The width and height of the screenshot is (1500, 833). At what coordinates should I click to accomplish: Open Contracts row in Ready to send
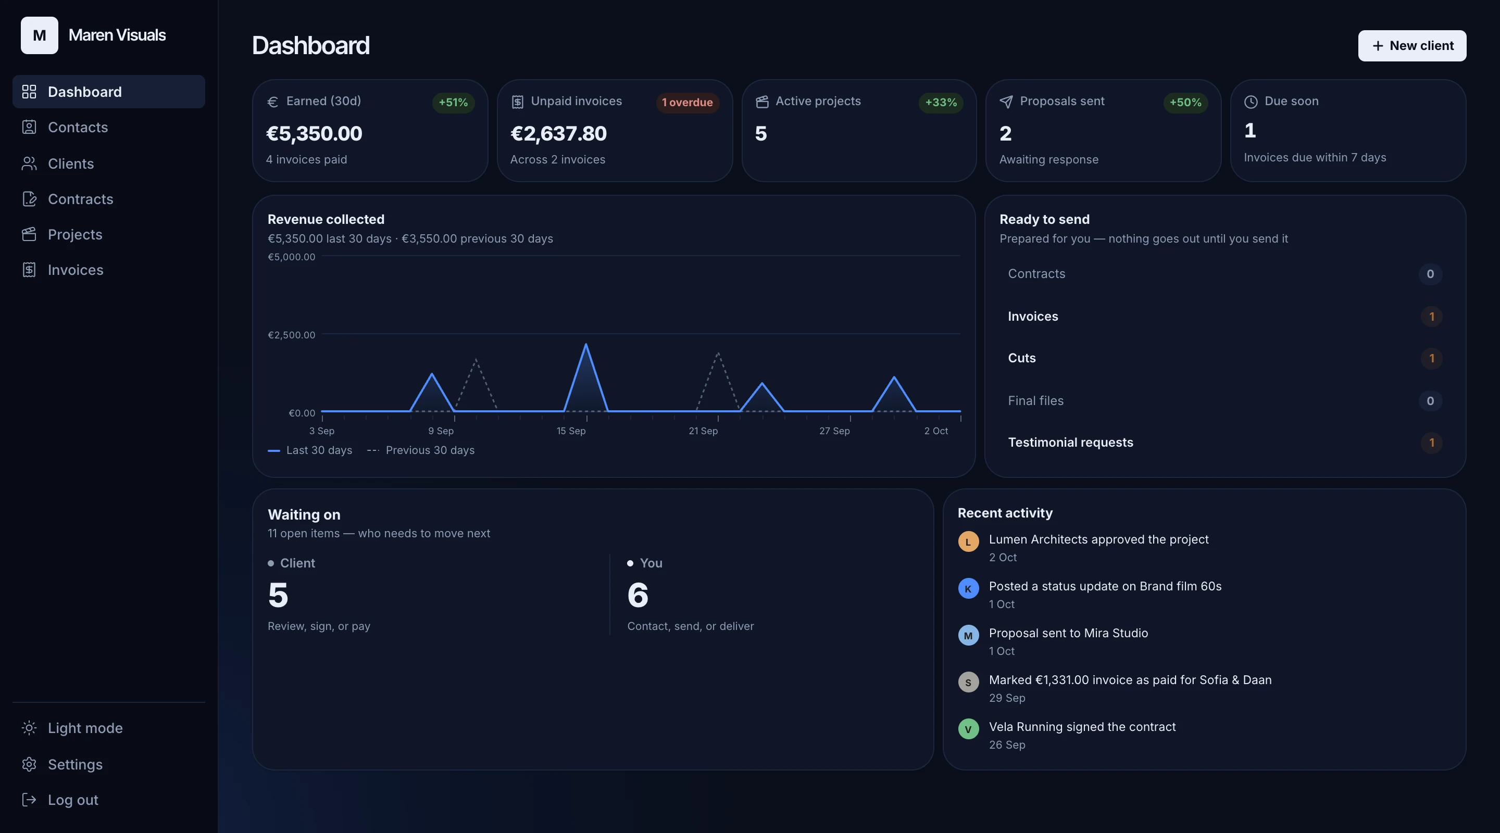click(1224, 274)
